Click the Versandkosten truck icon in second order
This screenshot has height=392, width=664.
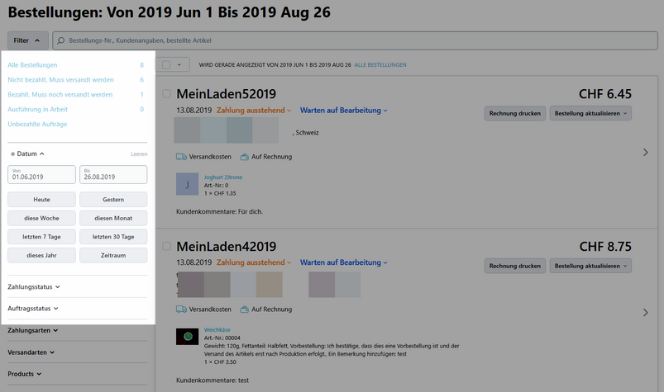click(181, 309)
